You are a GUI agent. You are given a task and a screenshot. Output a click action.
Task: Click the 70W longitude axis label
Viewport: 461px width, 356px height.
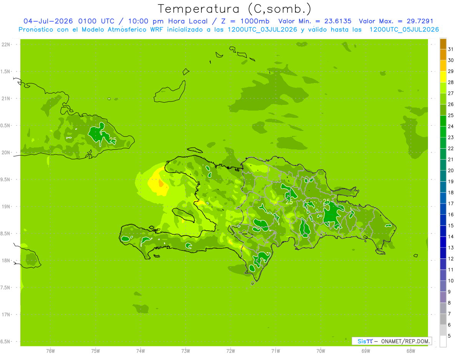click(320, 351)
